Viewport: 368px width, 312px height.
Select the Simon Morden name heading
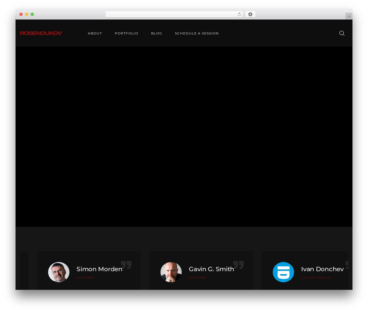click(99, 269)
